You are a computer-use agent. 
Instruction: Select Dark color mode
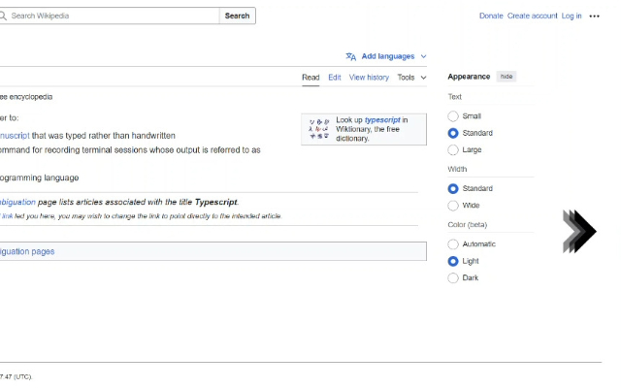tap(453, 278)
